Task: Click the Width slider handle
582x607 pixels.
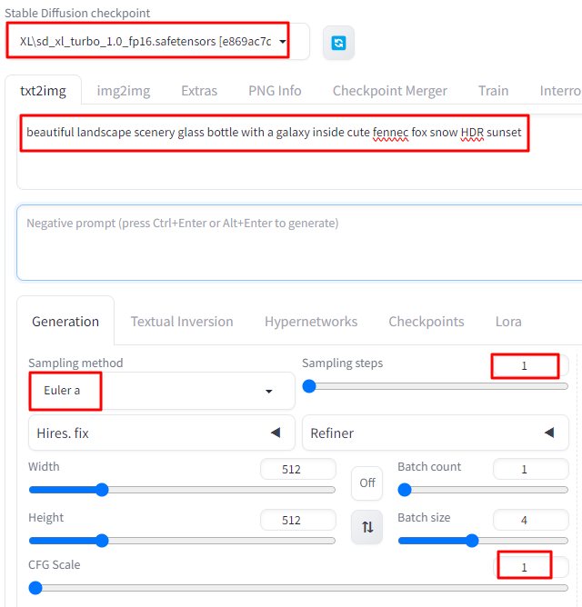Action: click(102, 490)
